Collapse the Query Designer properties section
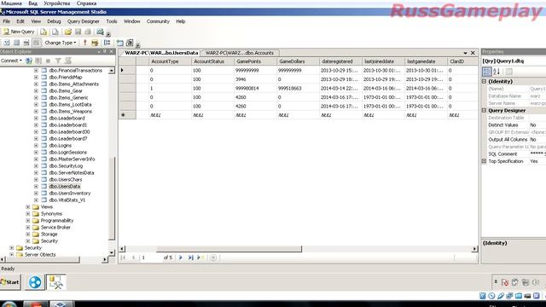Viewport: 546px width, 307px height. tap(484, 110)
